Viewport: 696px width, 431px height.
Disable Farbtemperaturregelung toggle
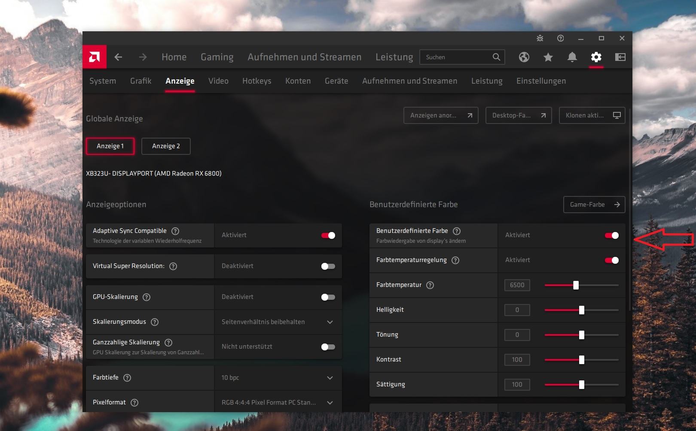612,260
